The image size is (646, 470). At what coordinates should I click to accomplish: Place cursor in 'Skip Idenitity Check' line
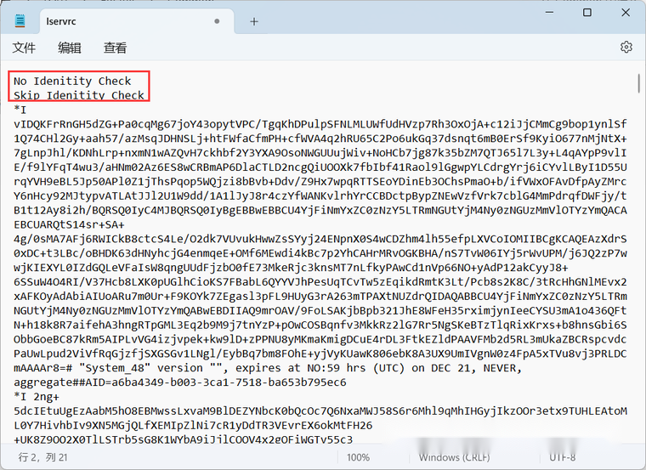tap(79, 95)
